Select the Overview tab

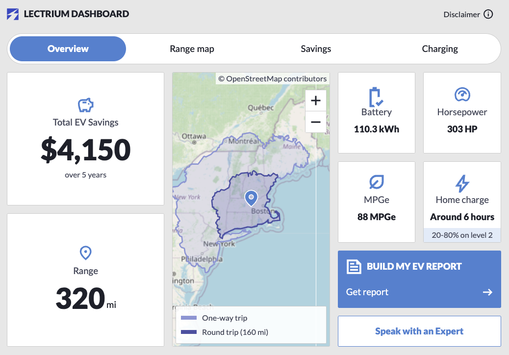coord(68,49)
